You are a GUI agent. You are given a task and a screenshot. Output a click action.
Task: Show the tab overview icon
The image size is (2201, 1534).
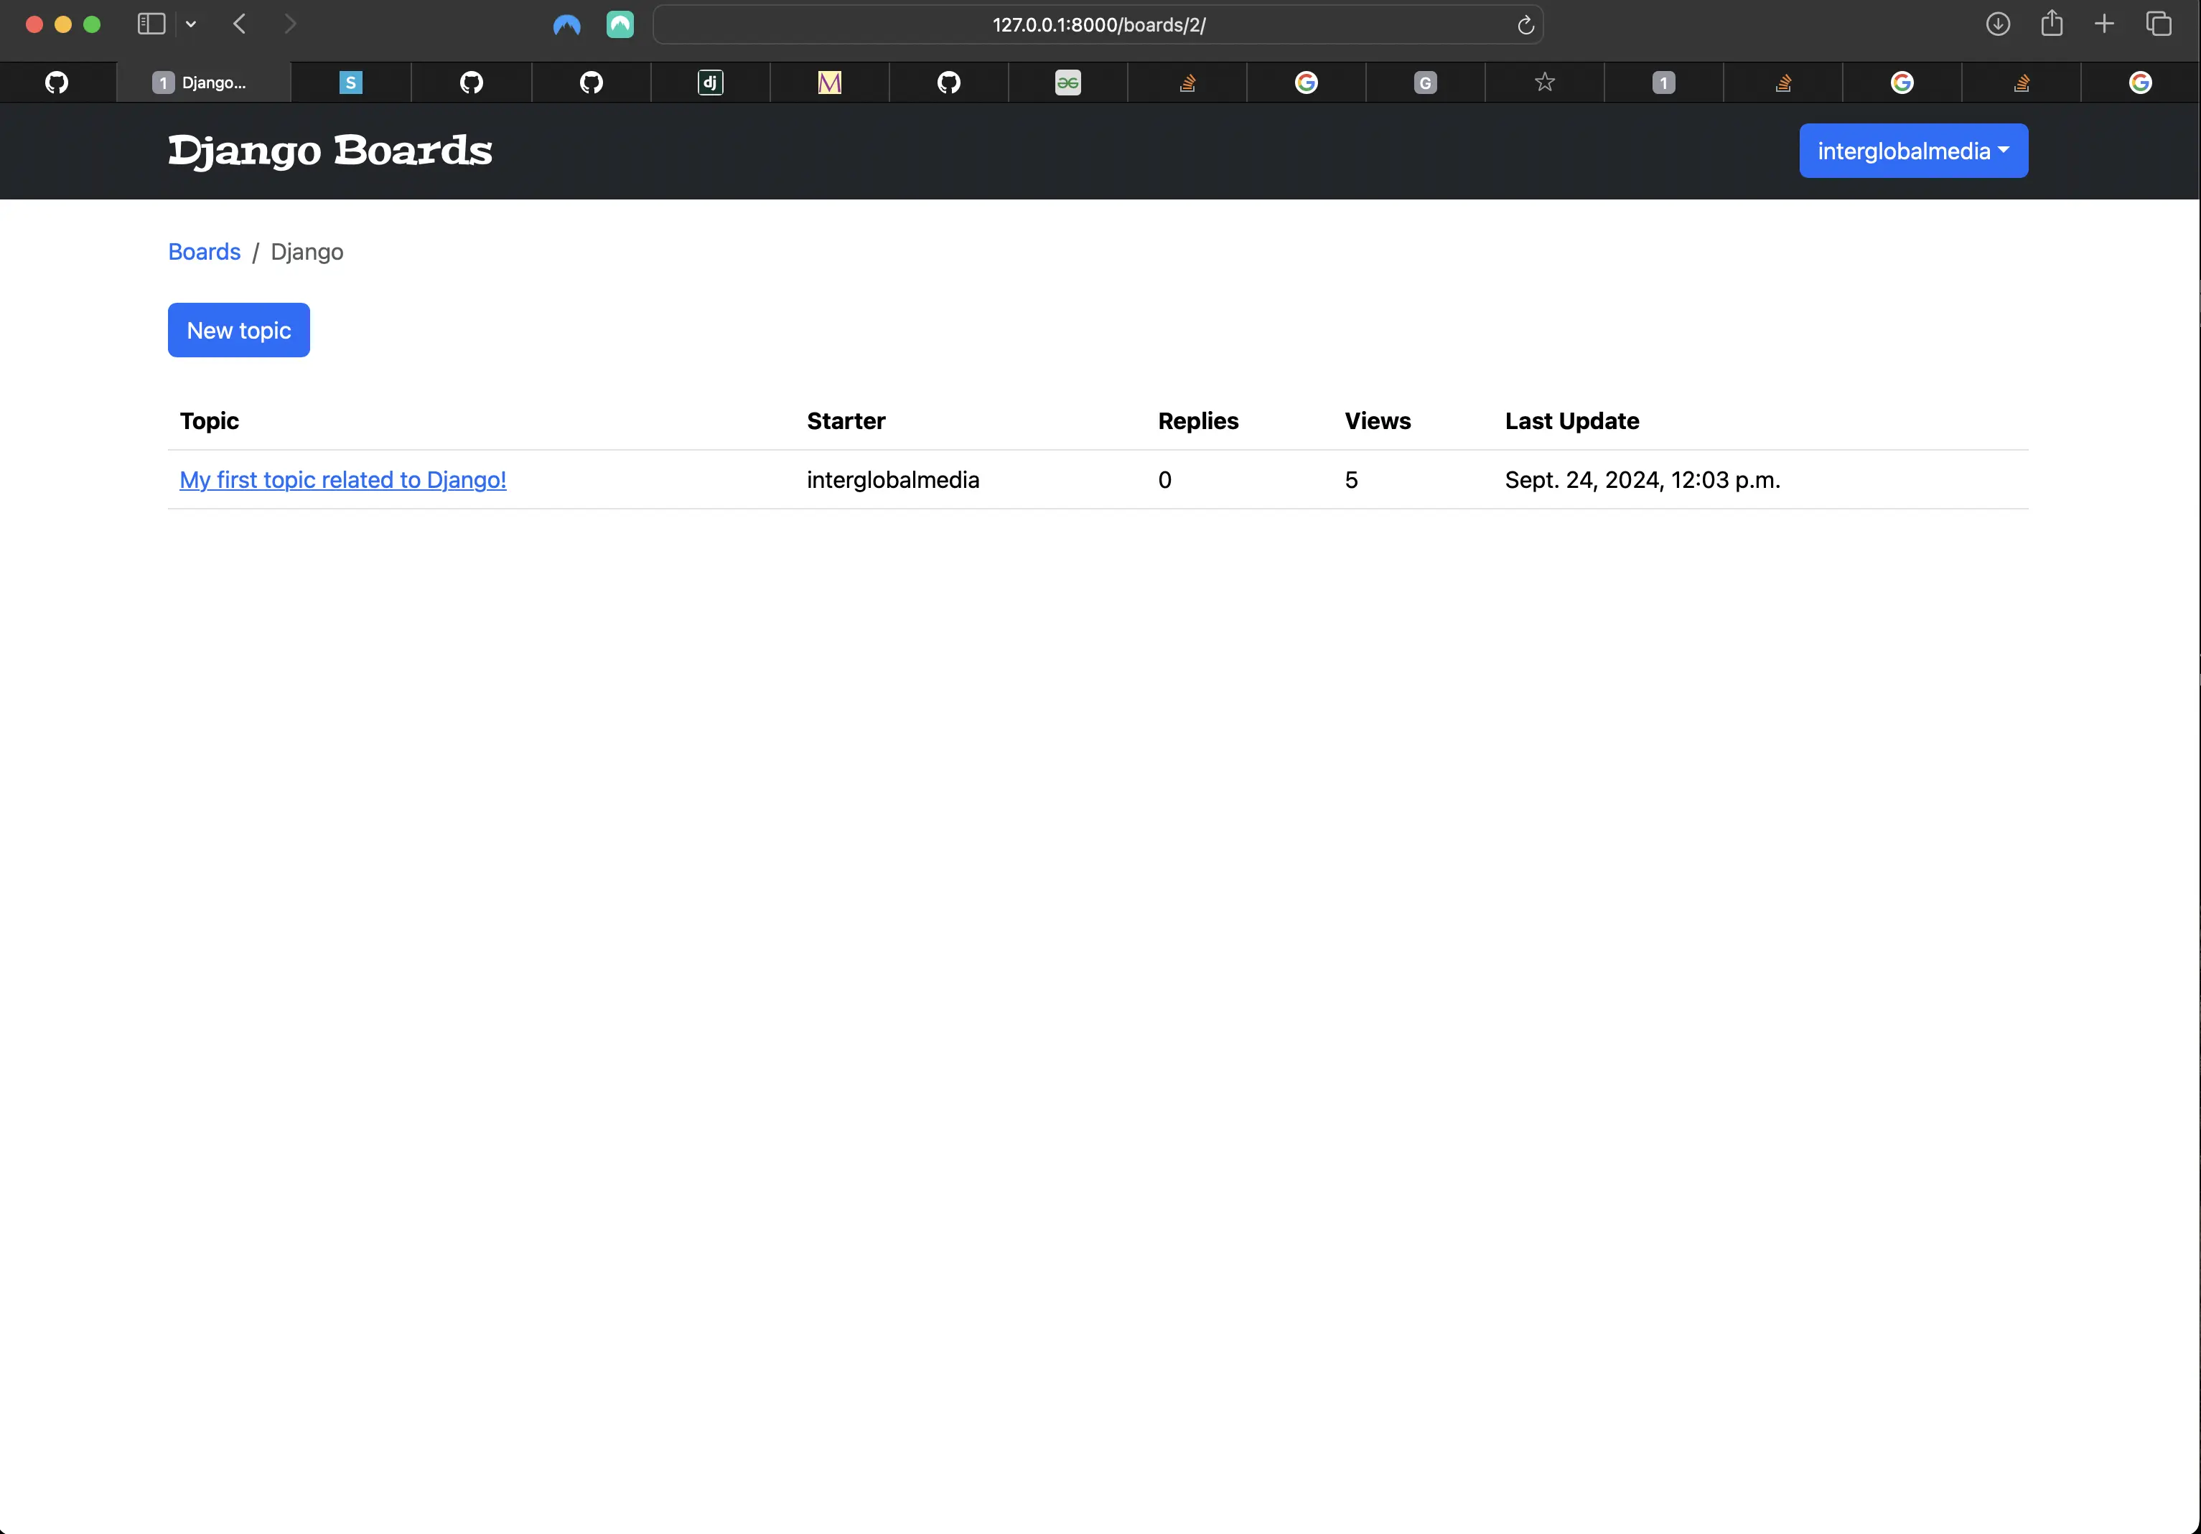click(2158, 24)
